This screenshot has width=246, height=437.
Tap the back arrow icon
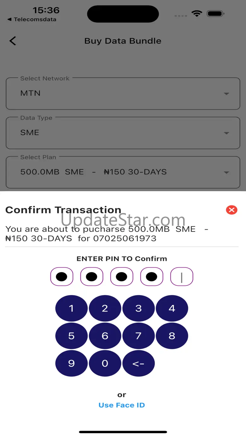point(13,41)
